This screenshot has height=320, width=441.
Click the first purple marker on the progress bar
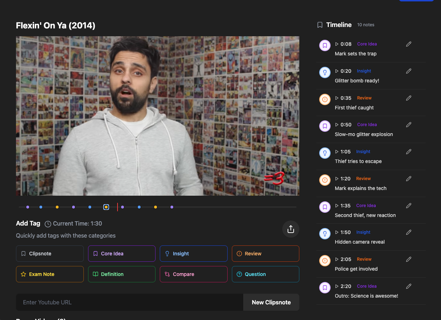tap(28, 207)
